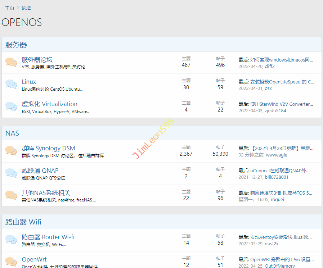View user cliffZ's profile
The width and height of the screenshot is (323, 268).
tap(270, 67)
